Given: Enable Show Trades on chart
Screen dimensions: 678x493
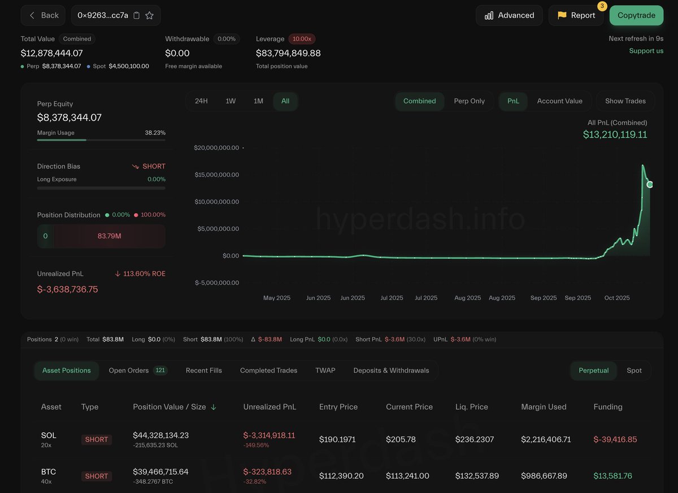Looking at the screenshot, I should pos(625,101).
